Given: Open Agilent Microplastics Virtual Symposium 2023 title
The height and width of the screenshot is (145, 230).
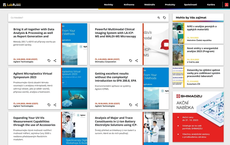Looking at the screenshot, I should pos(33,75).
